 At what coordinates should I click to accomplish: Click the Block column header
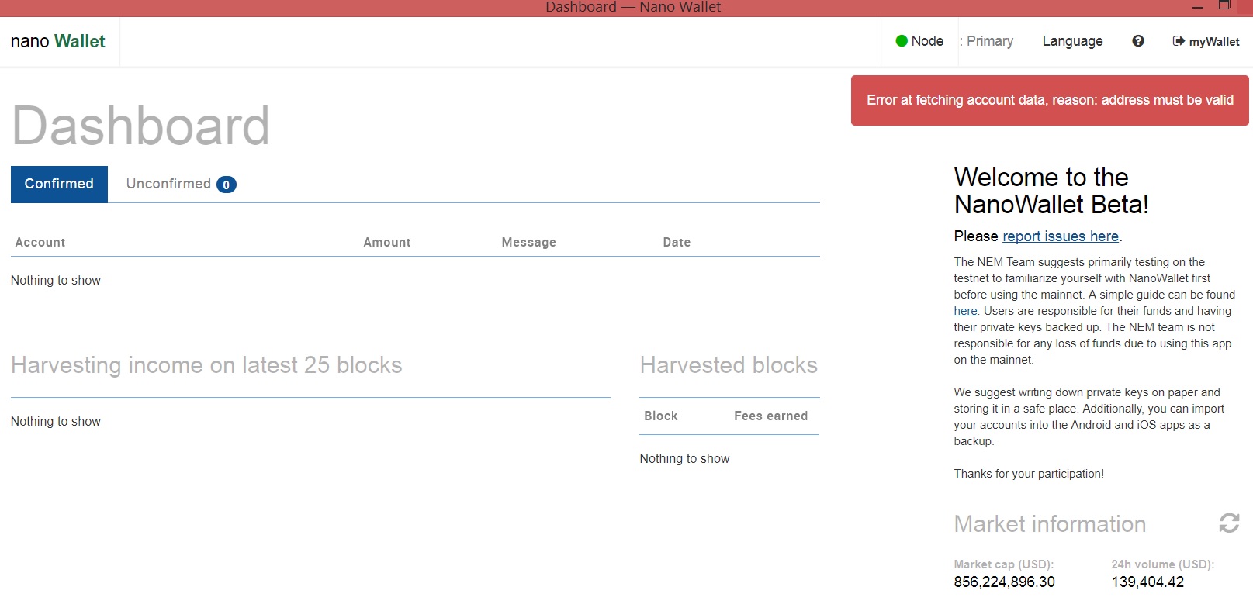pos(661,416)
